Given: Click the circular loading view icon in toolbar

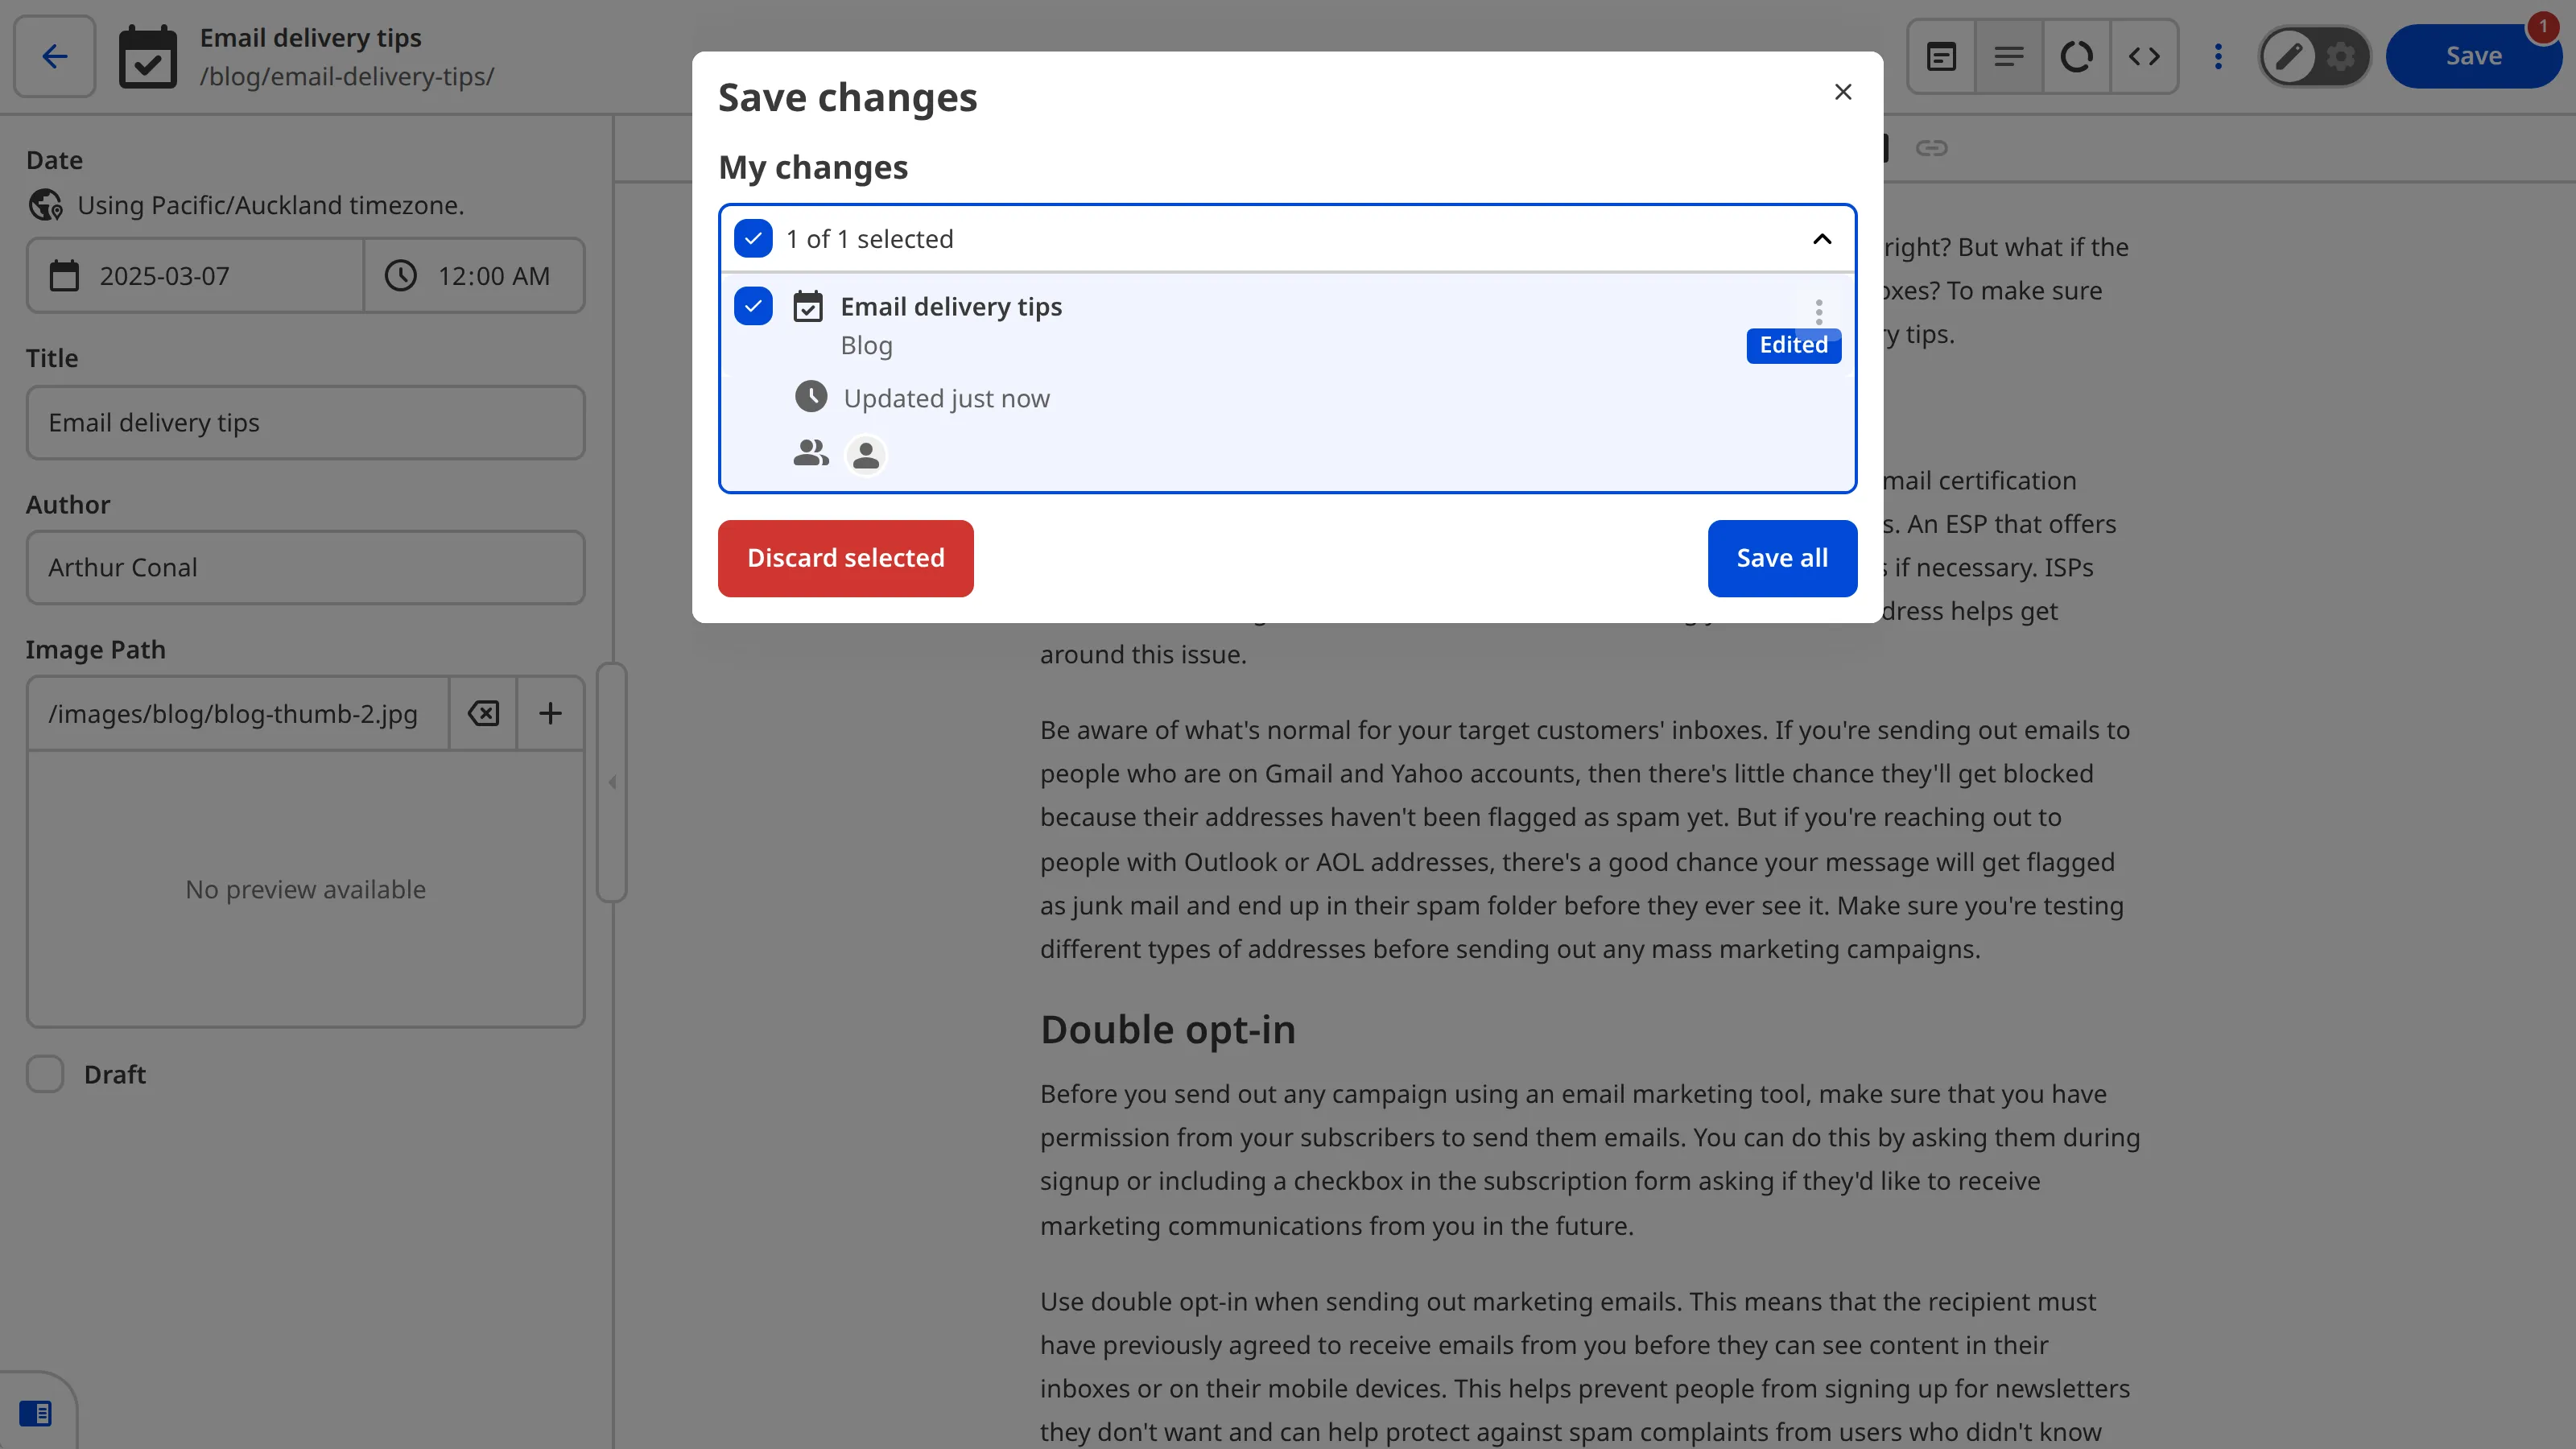Looking at the screenshot, I should tap(2076, 56).
